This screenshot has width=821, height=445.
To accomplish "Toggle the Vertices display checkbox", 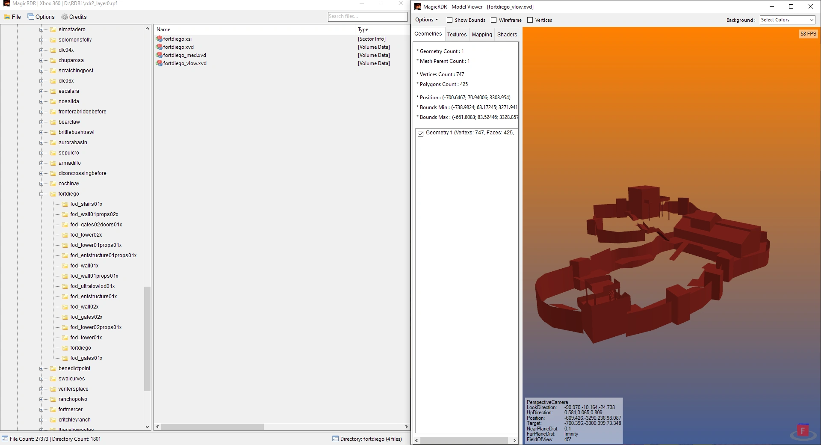I will [x=530, y=20].
